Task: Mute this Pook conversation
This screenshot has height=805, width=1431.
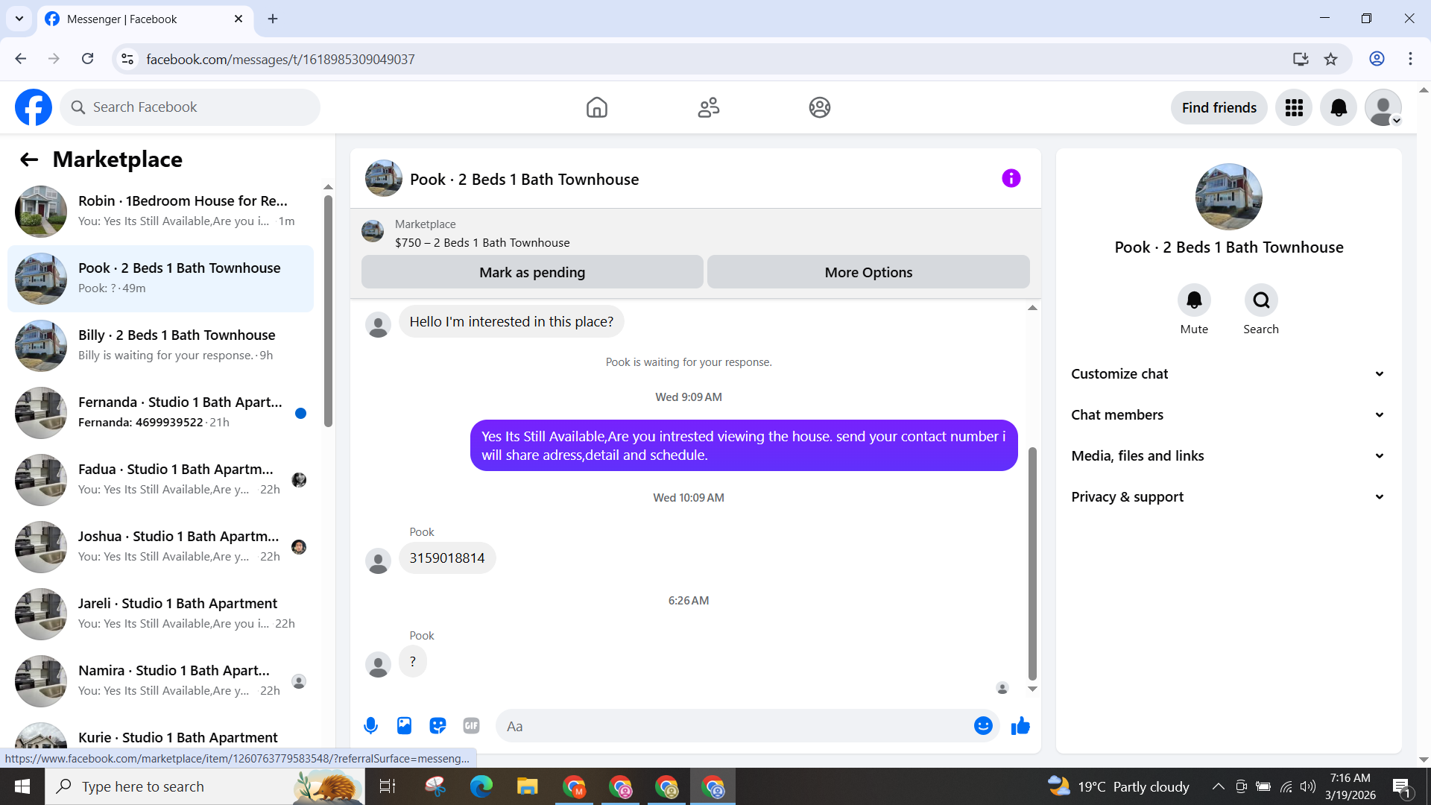Action: pos(1194,300)
